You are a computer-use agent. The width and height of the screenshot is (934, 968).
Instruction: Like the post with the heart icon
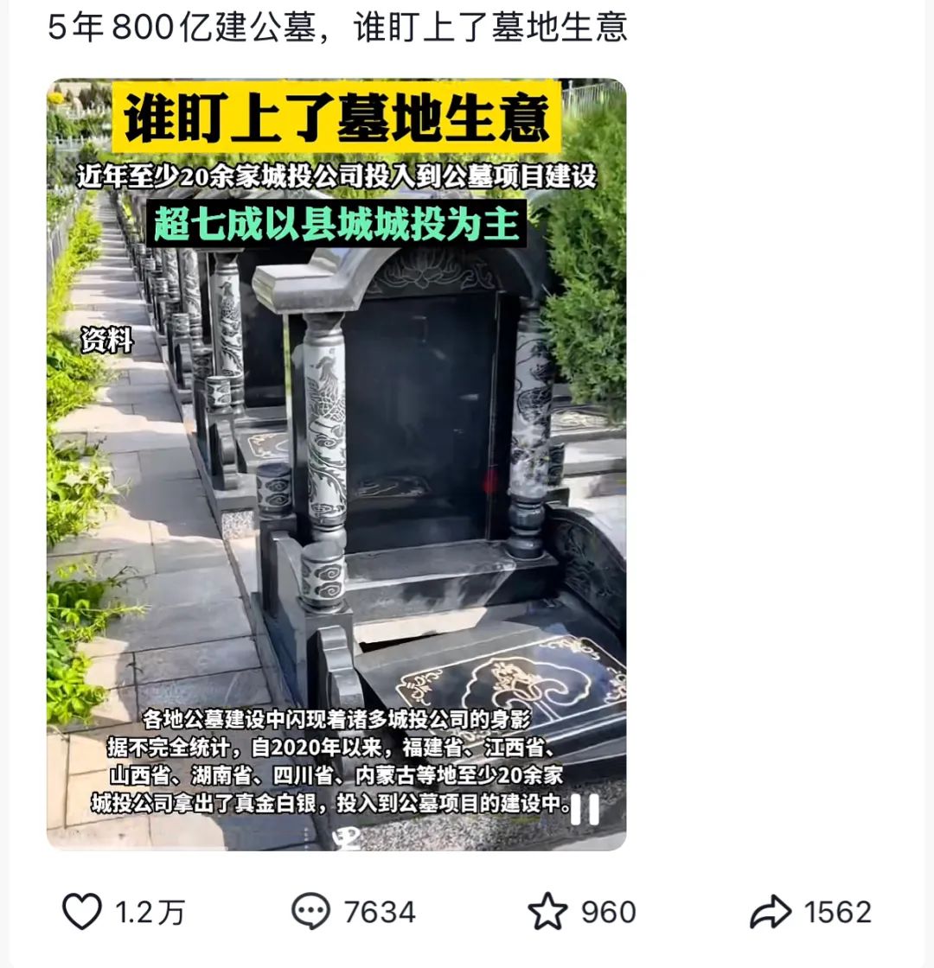pyautogui.click(x=81, y=911)
